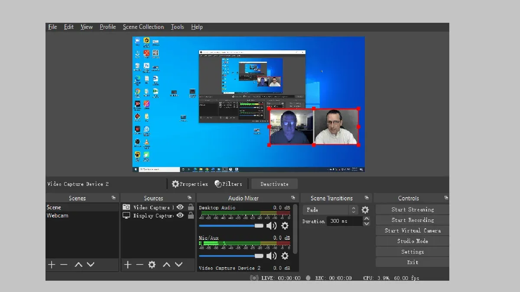
Task: Increase transition duration with up arrow
Action: click(x=367, y=219)
